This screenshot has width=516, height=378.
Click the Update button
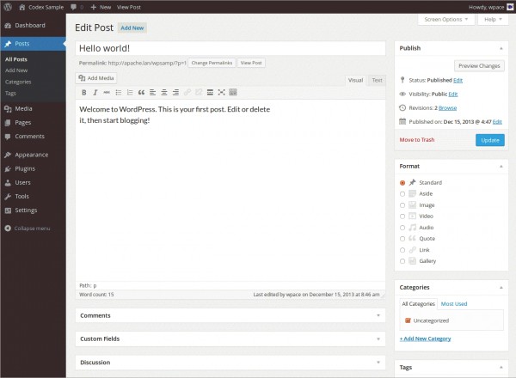pos(489,140)
